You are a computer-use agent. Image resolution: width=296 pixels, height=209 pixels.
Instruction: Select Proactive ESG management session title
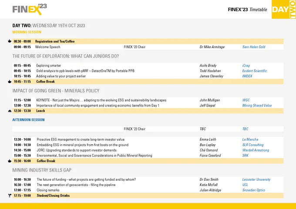(81, 139)
